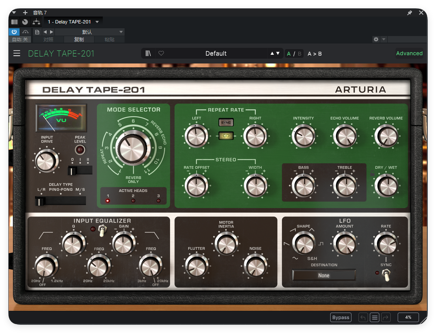Image resolution: width=436 pixels, height=333 pixels.
Task: Open the title bar collapse triangle menu
Action: pyautogui.click(x=14, y=13)
